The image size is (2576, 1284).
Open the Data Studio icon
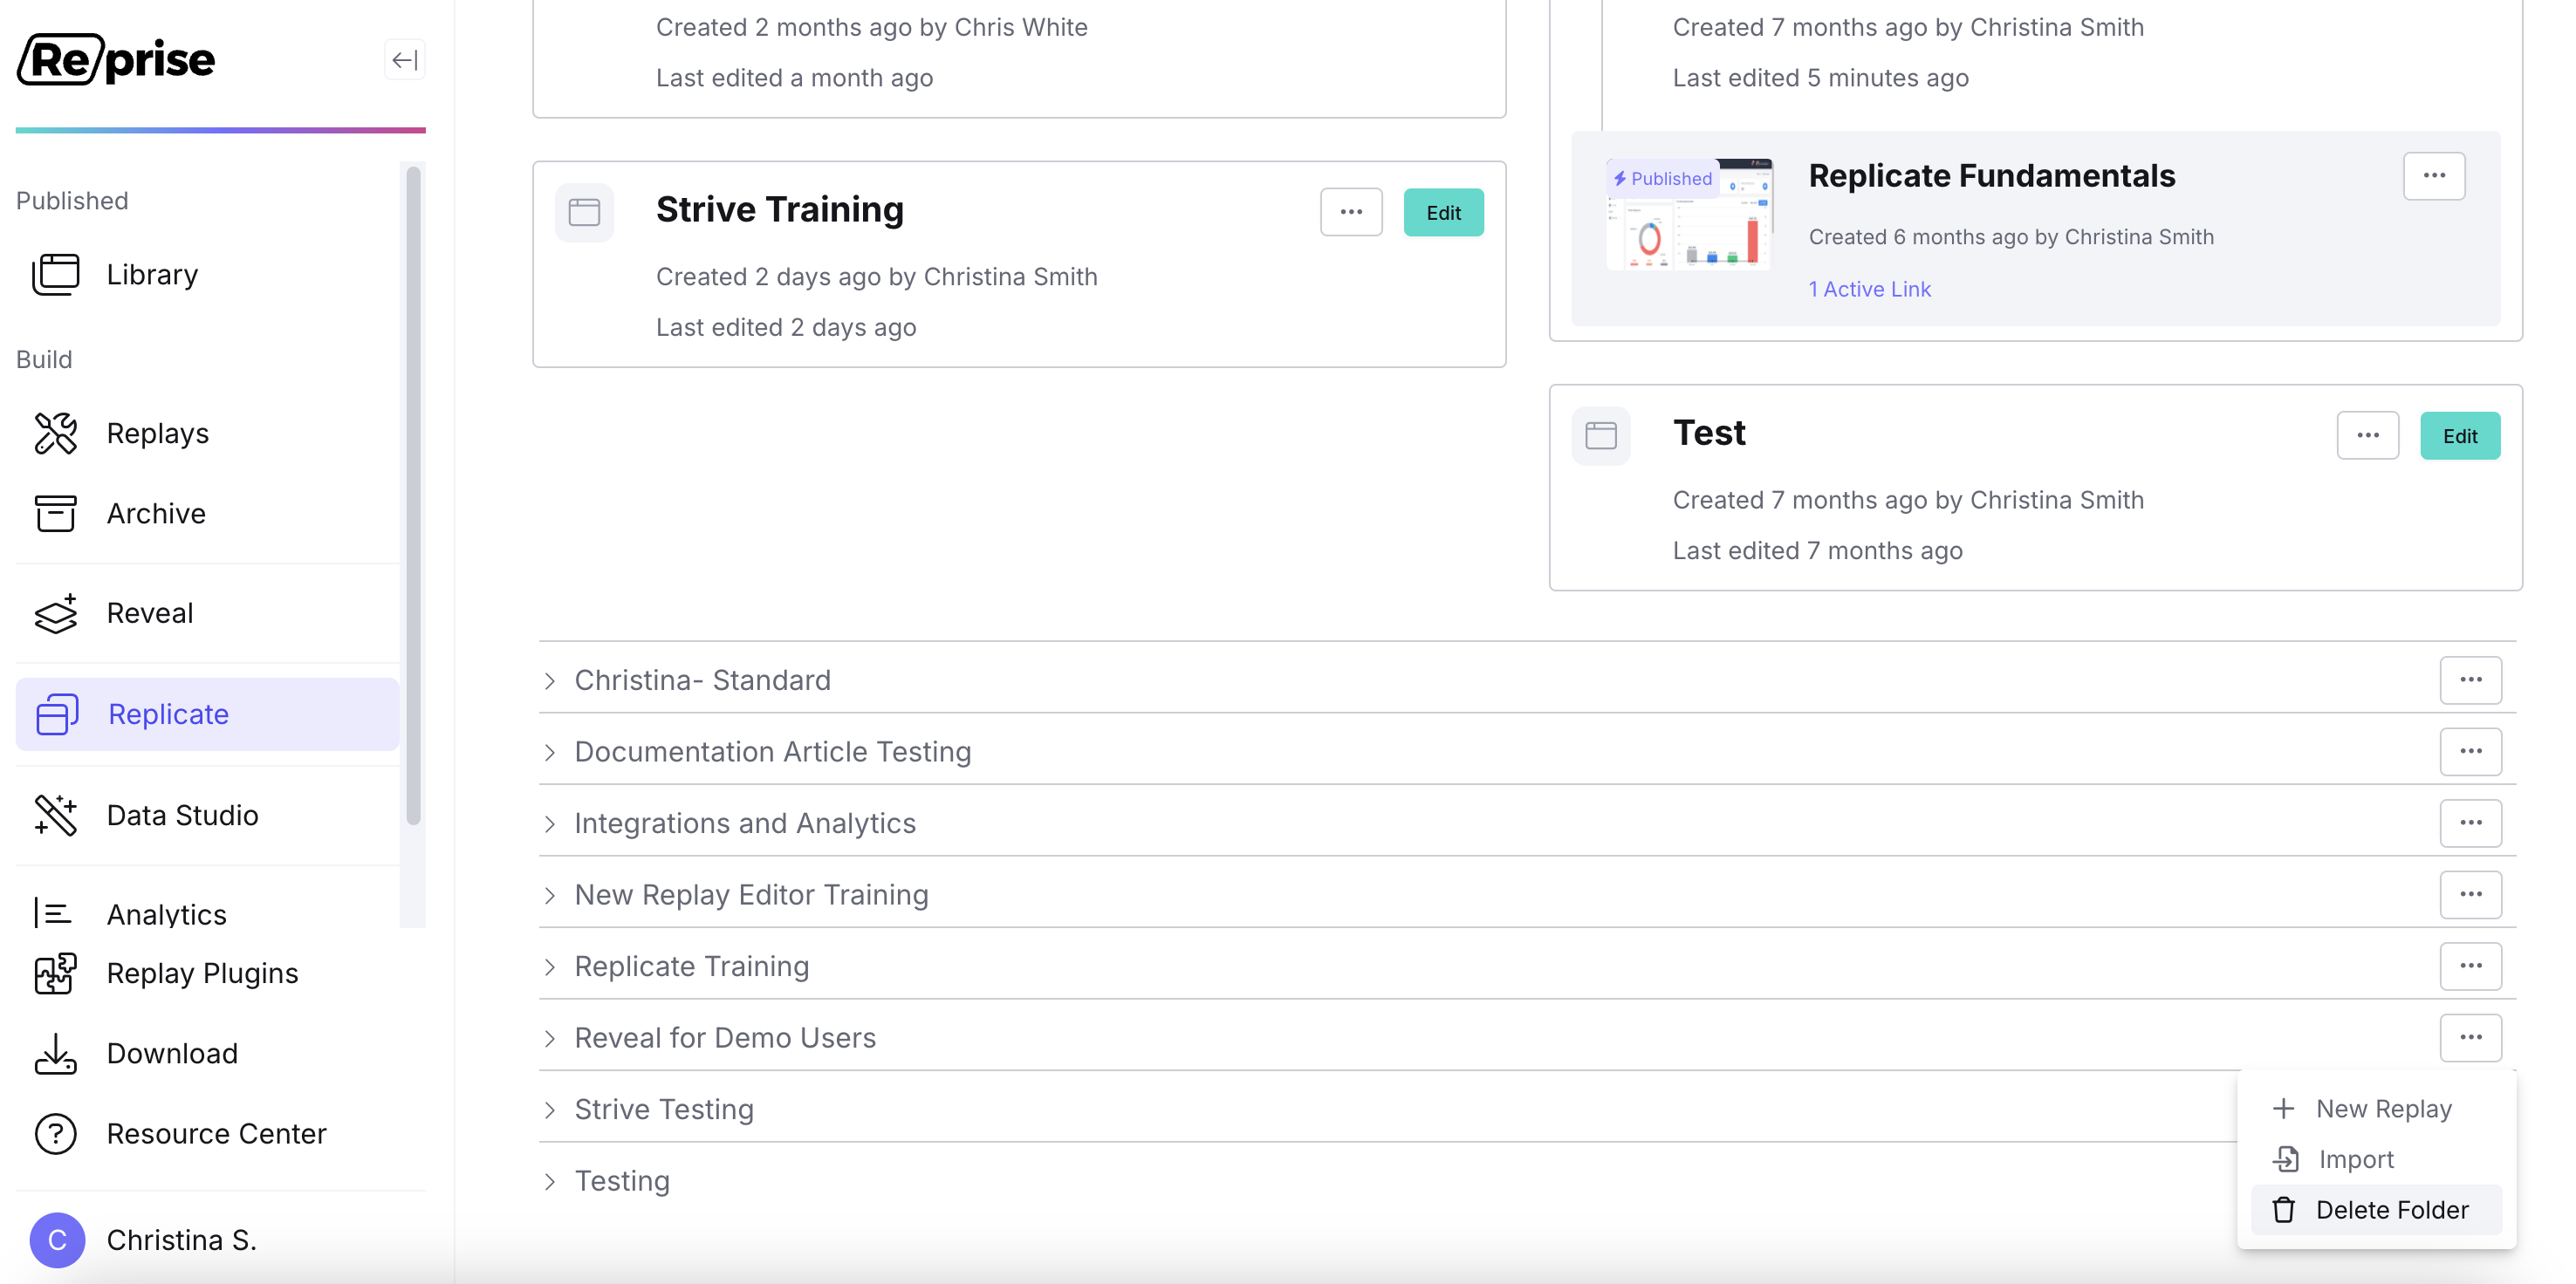tap(56, 815)
